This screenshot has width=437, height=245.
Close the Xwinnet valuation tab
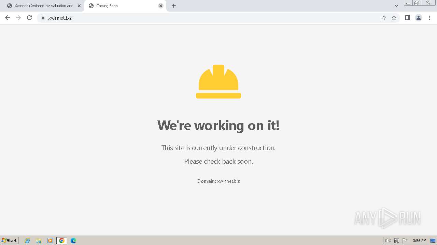tap(79, 6)
